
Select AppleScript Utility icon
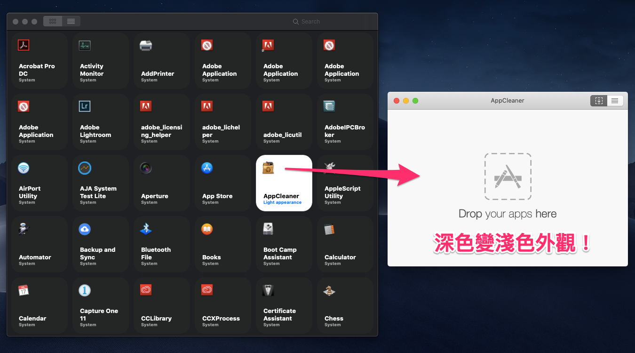pos(329,168)
